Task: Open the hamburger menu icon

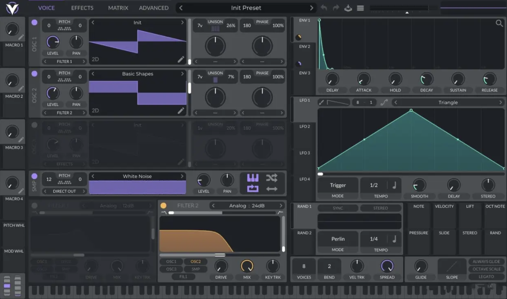Action: 360,8
